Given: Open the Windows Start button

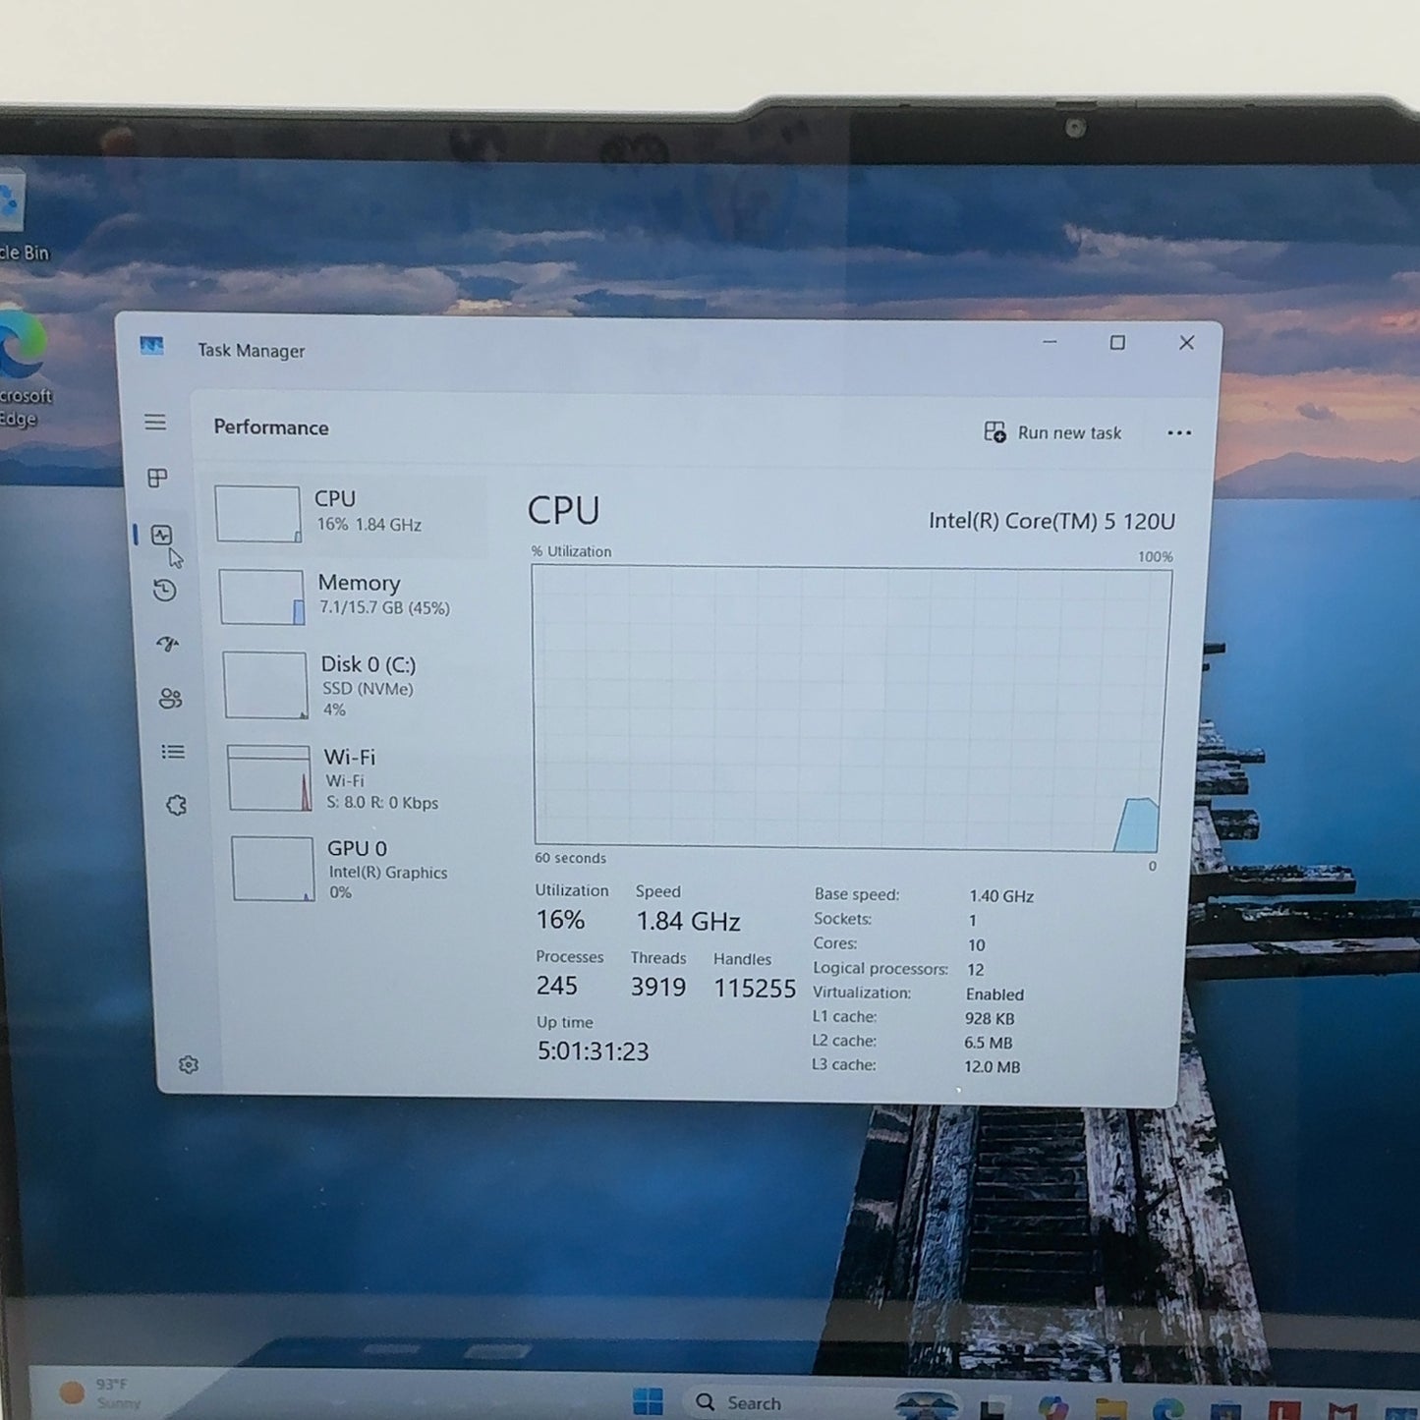Looking at the screenshot, I should pyautogui.click(x=648, y=1402).
